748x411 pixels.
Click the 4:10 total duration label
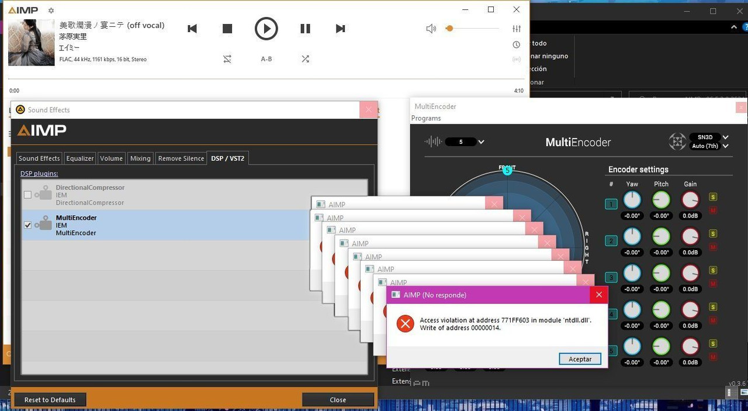pos(518,91)
